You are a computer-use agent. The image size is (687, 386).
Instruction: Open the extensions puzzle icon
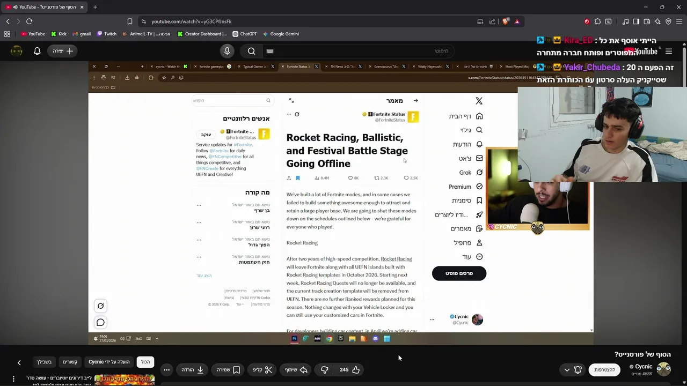pyautogui.click(x=597, y=21)
